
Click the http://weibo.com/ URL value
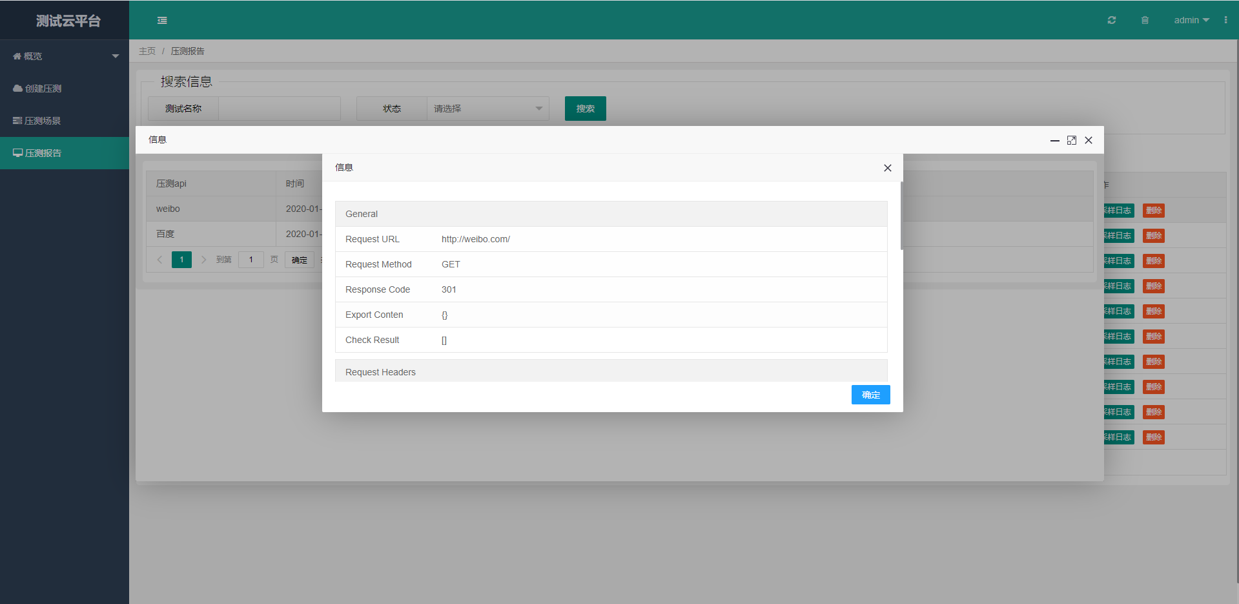click(476, 239)
